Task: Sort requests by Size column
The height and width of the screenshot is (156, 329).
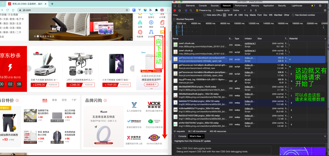Action: click(x=271, y=39)
